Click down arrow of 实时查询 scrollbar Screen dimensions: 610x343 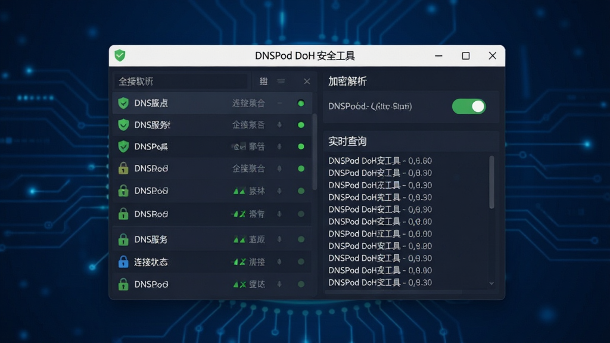pyautogui.click(x=491, y=283)
